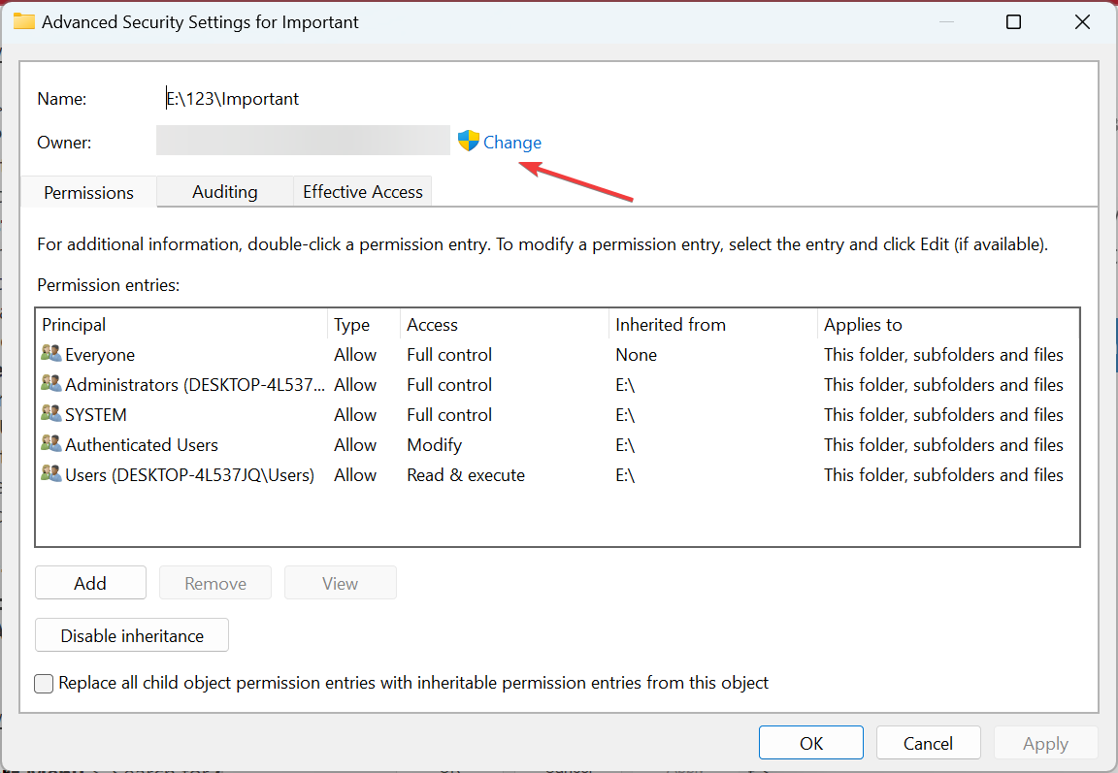Click the Change owner link

(512, 143)
